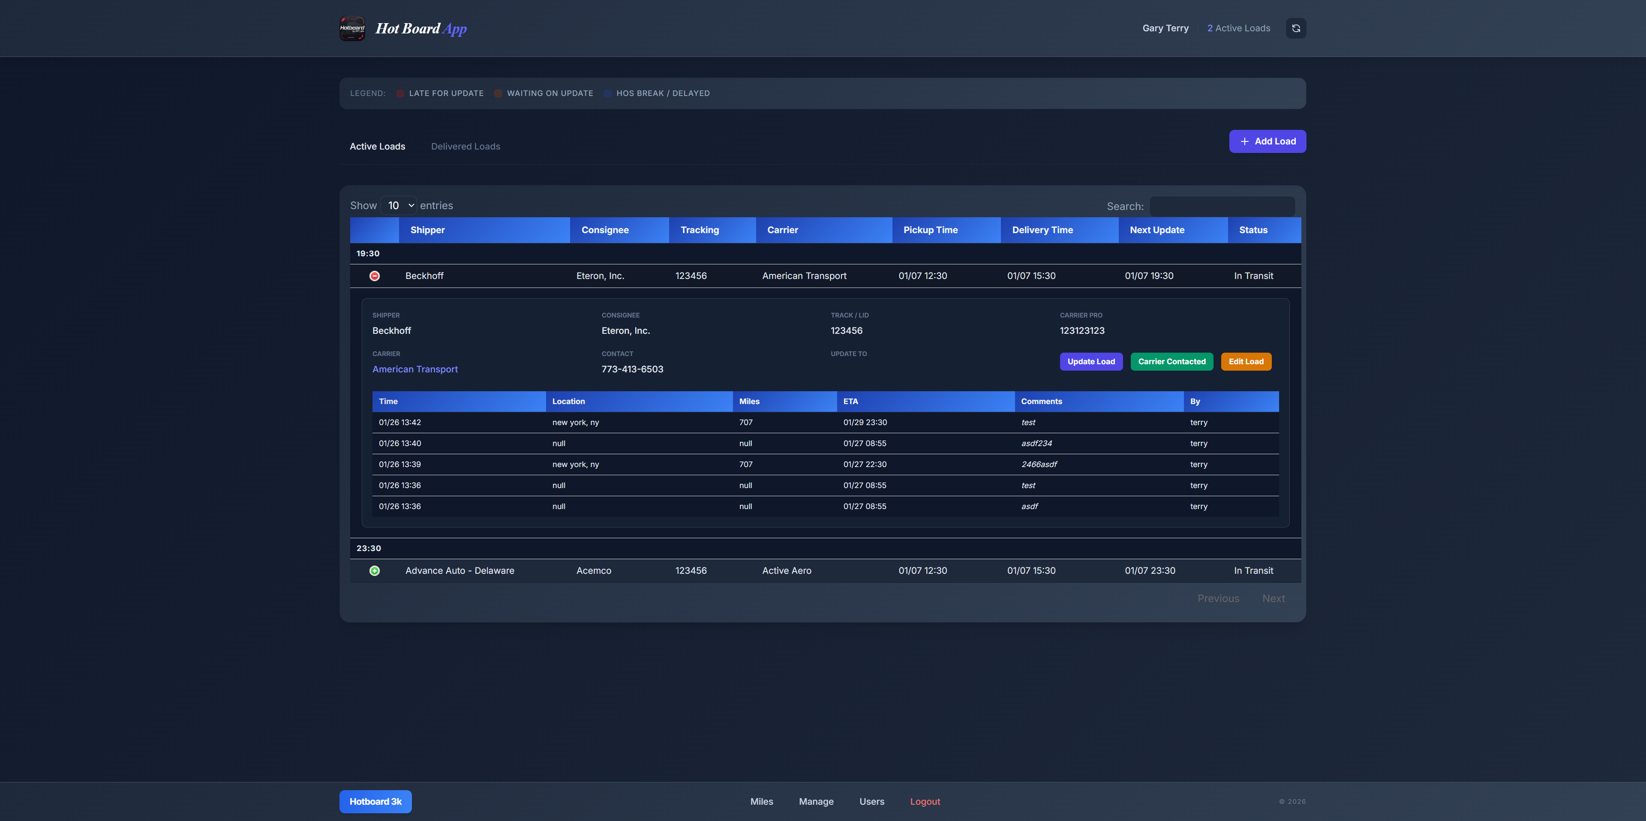Switch to the Delivered Loads tab

tap(465, 146)
